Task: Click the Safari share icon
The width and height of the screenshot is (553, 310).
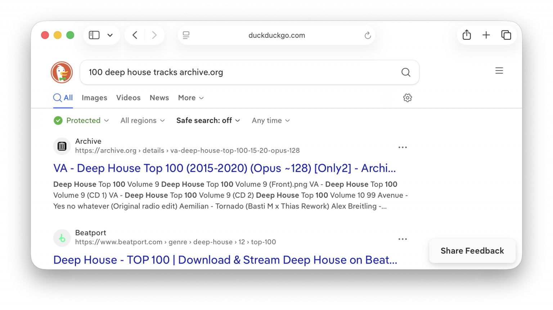Action: 467,35
